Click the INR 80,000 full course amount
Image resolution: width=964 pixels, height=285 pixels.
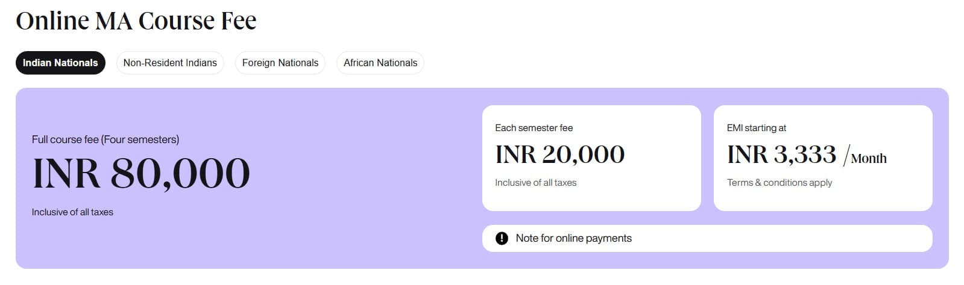(141, 173)
